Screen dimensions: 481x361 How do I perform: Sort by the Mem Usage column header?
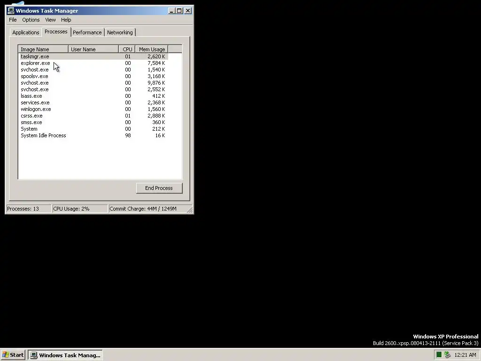tap(152, 49)
